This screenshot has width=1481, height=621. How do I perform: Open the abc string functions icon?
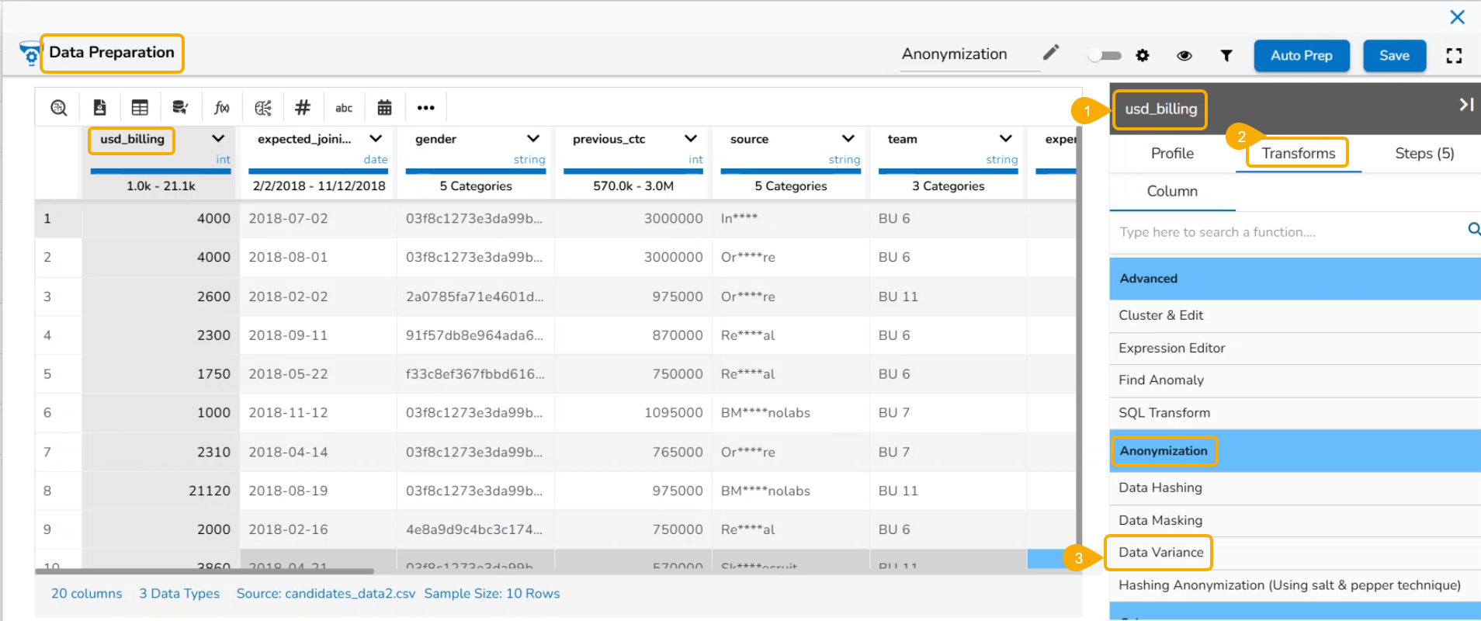[344, 108]
